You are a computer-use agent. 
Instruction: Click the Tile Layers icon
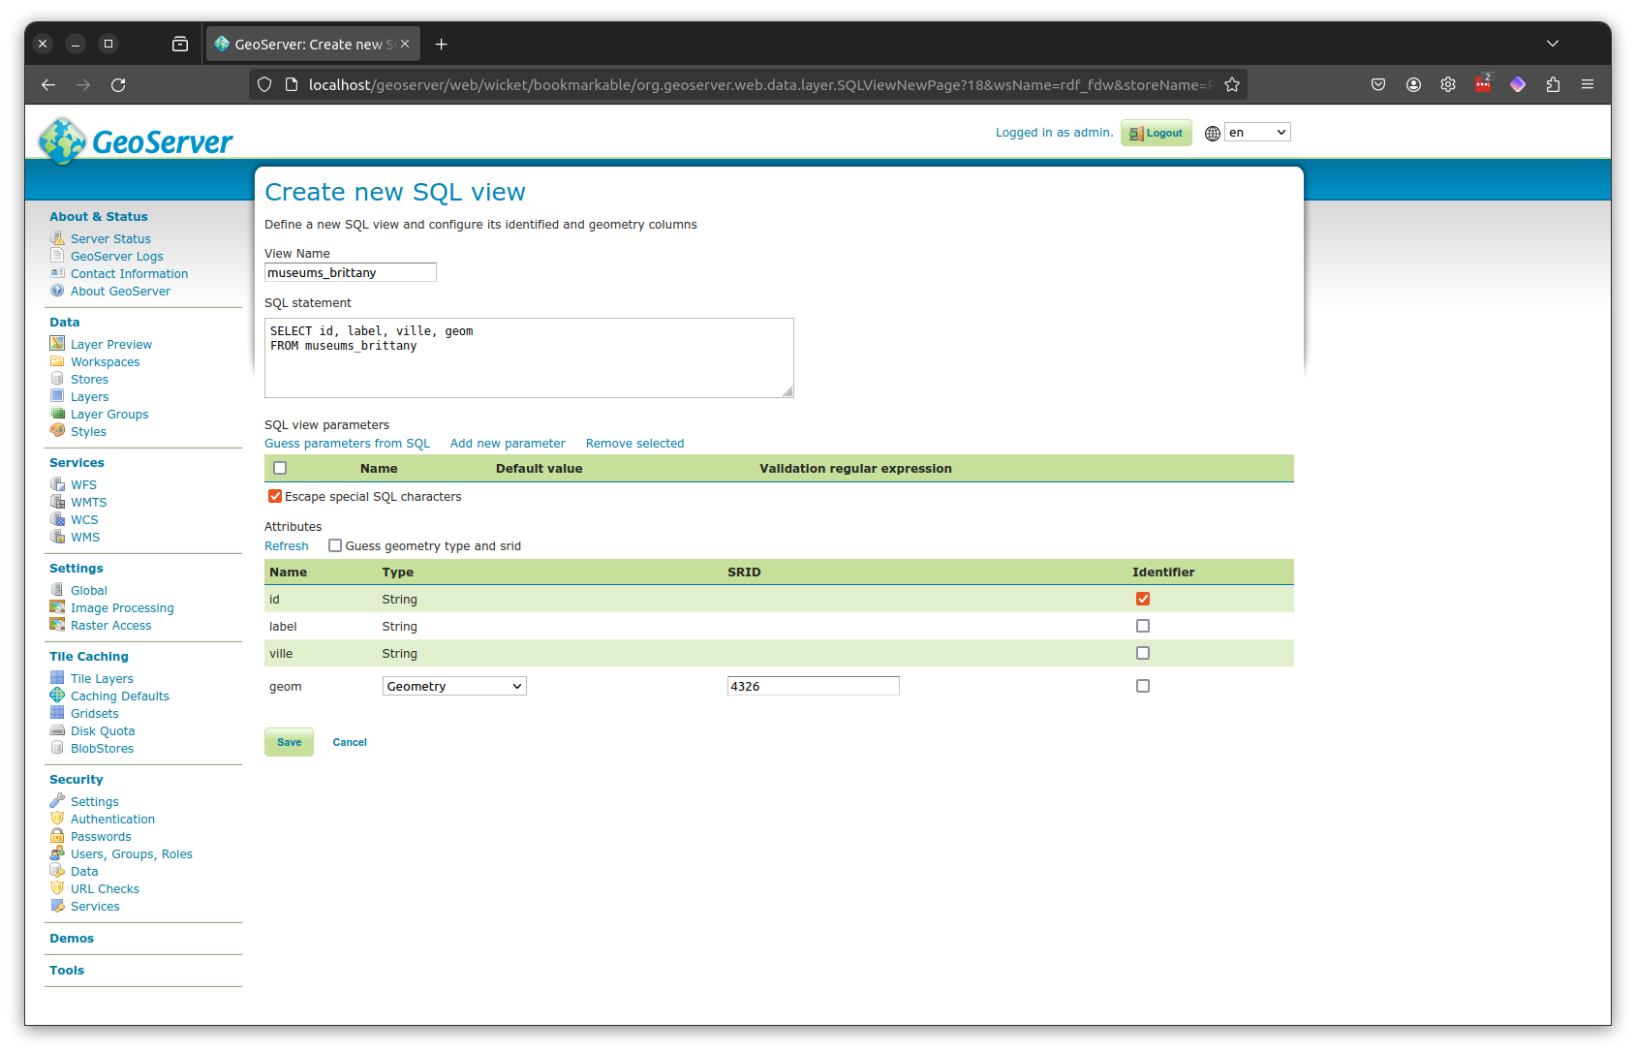click(x=57, y=678)
